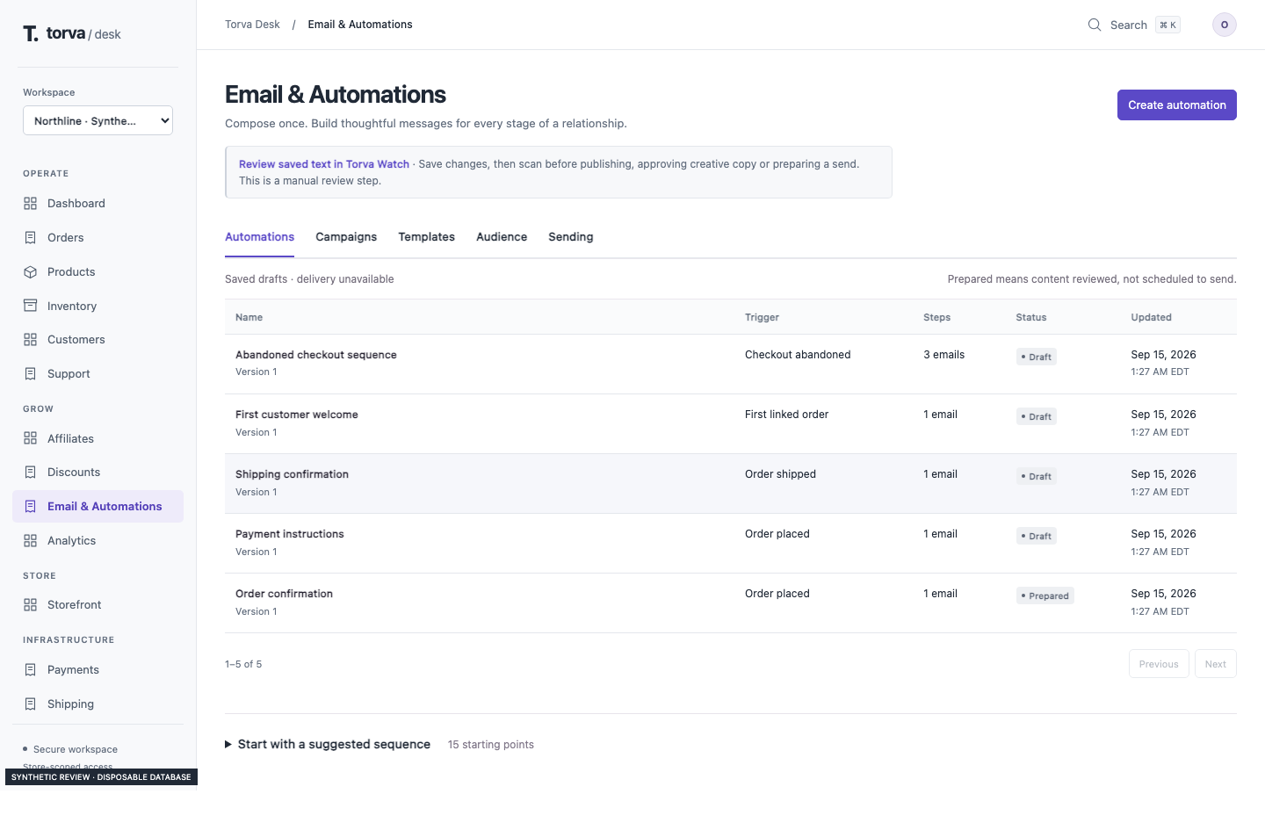Viewport: 1265px width, 830px height.
Task: Click the Inventory archive icon
Action: pos(30,306)
